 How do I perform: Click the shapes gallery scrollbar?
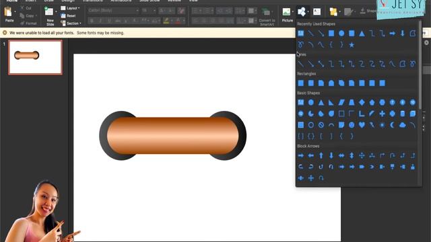pyautogui.click(x=420, y=66)
